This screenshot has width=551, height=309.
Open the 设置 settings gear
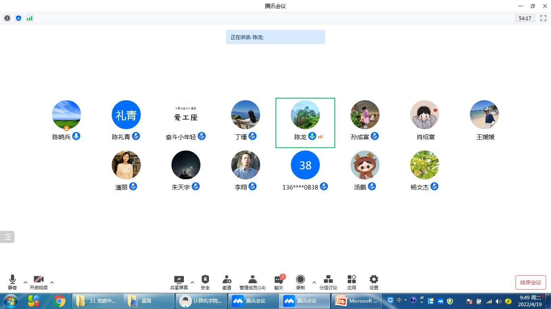pos(374,282)
